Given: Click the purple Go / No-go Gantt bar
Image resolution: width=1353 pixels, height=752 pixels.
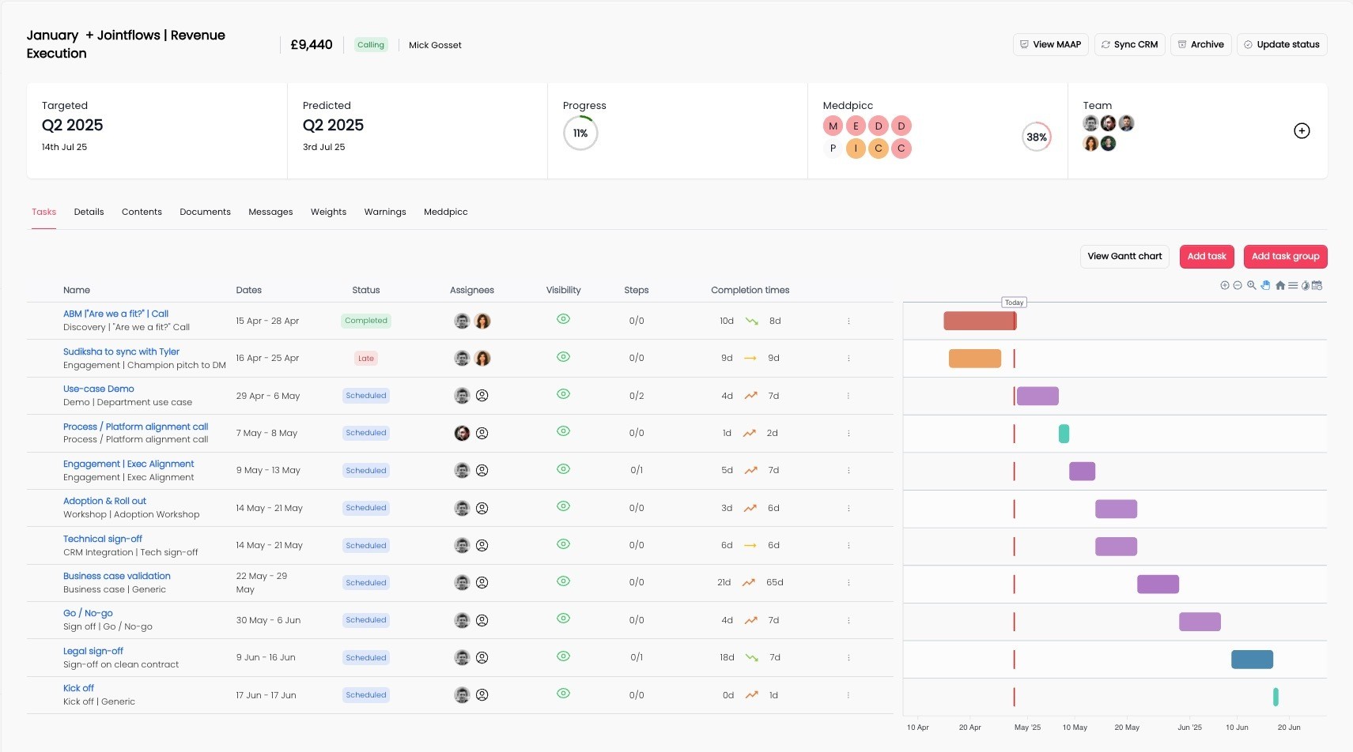Looking at the screenshot, I should (1200, 622).
